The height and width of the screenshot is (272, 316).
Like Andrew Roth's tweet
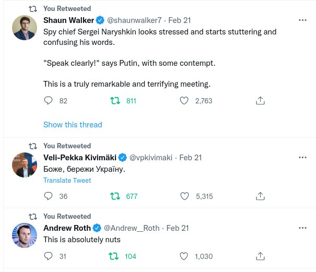coord(183,256)
